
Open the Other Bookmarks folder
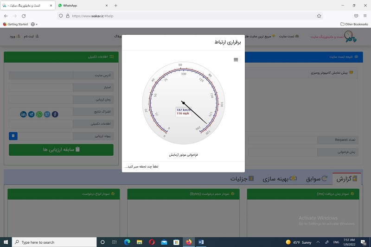click(x=354, y=24)
